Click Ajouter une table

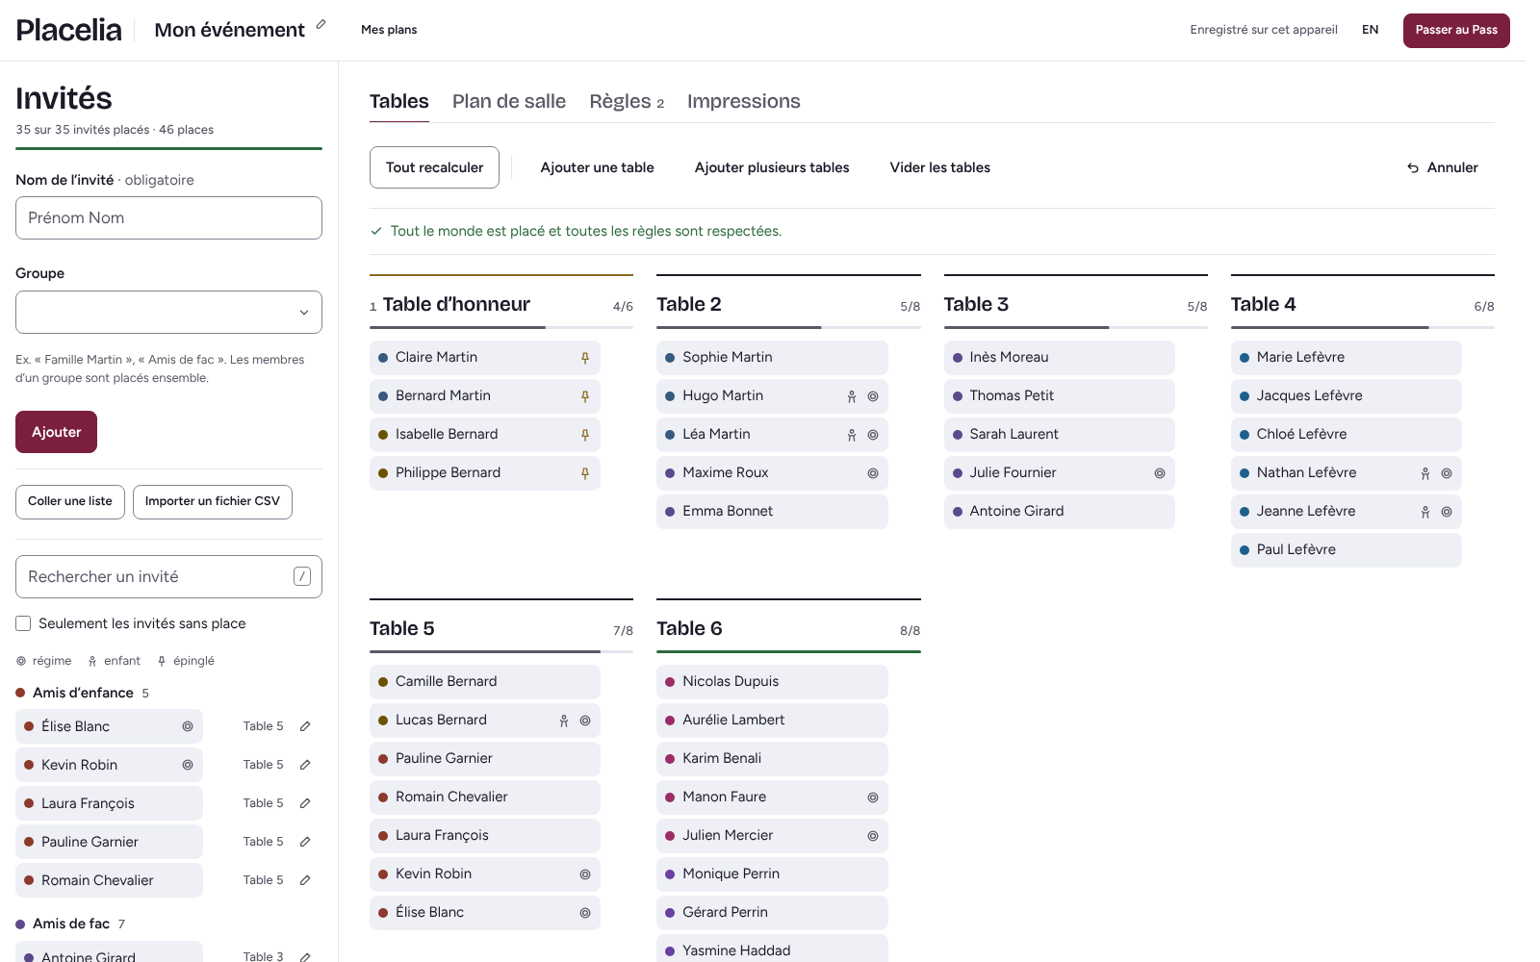[x=598, y=167]
